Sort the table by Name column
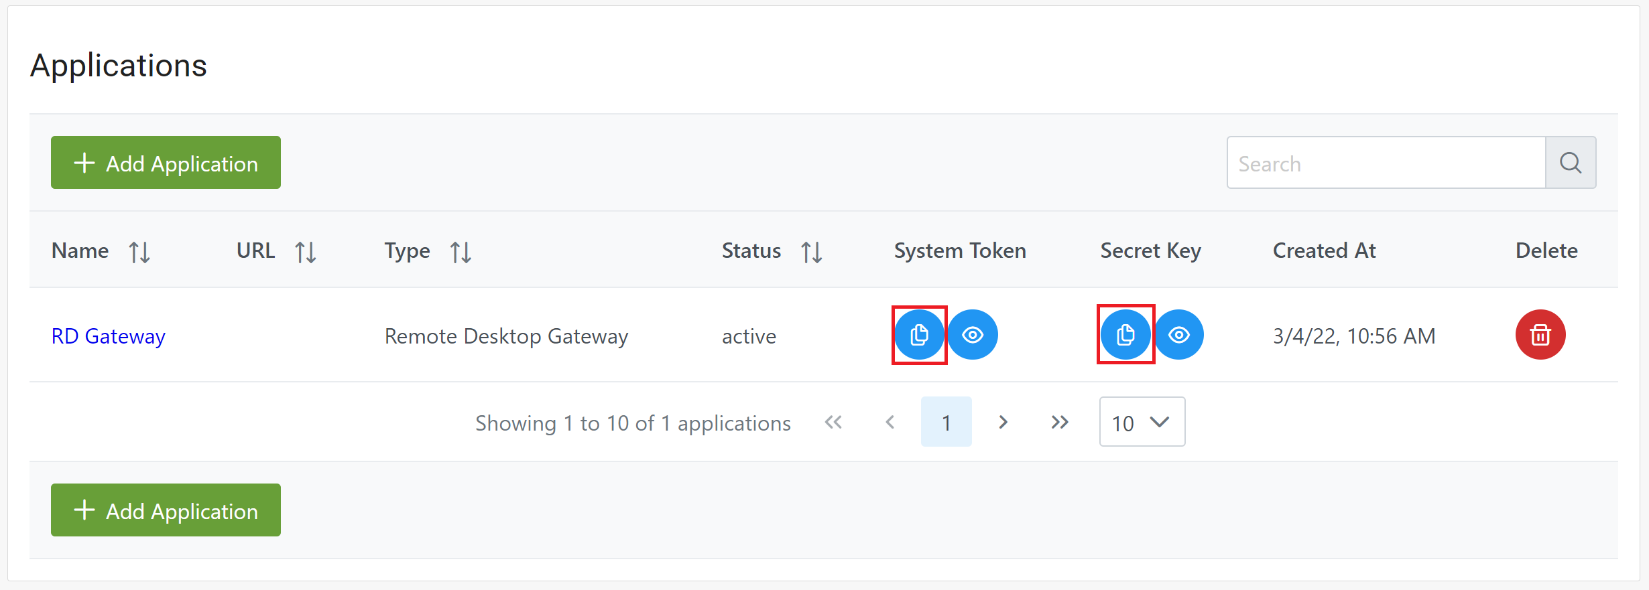 pyautogui.click(x=139, y=252)
